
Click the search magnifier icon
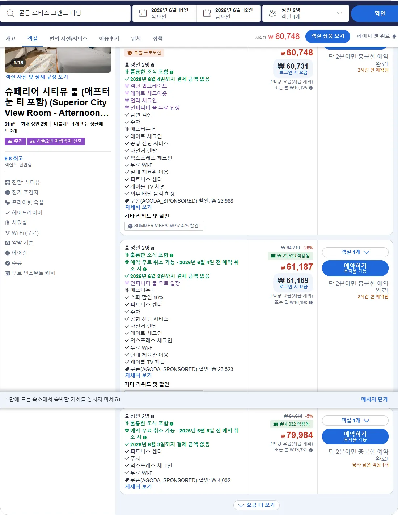click(10, 13)
